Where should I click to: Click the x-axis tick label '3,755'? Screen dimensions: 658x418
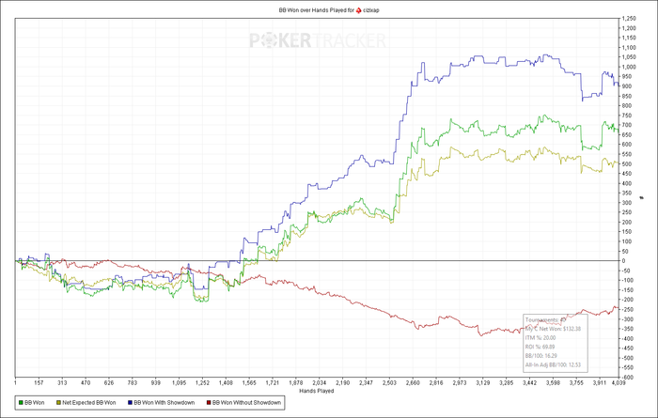576,383
